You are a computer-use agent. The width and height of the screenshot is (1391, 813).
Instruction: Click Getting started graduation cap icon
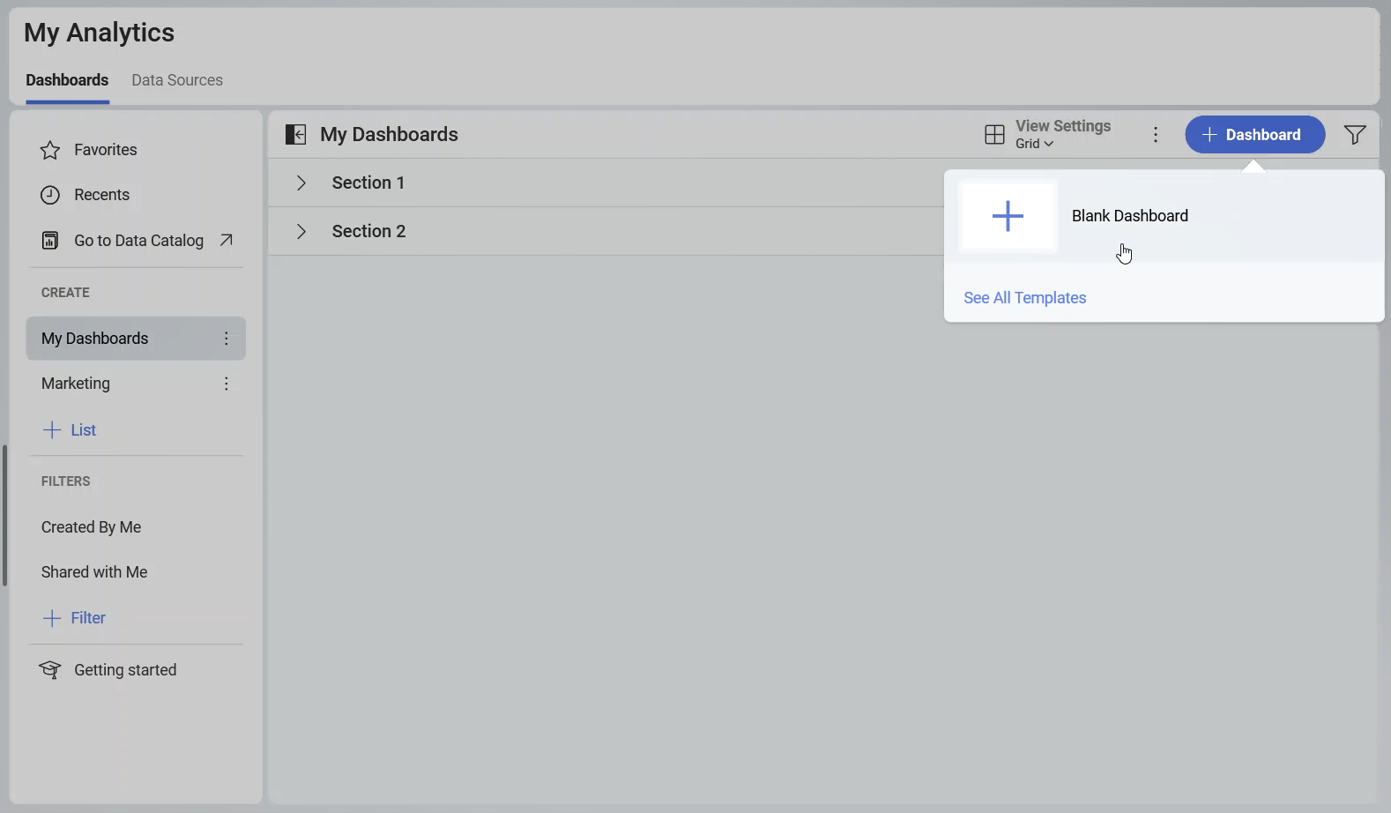click(x=50, y=670)
